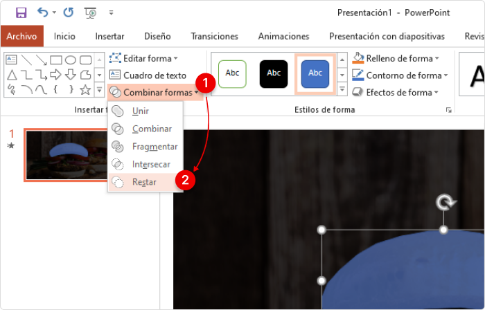Viewport: 485px width, 310px height.
Task: Open the Animaciones tab
Action: click(283, 36)
